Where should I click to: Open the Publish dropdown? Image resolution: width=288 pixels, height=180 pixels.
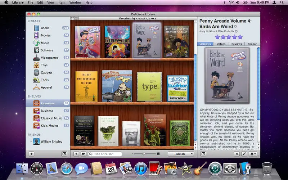(x=181, y=154)
